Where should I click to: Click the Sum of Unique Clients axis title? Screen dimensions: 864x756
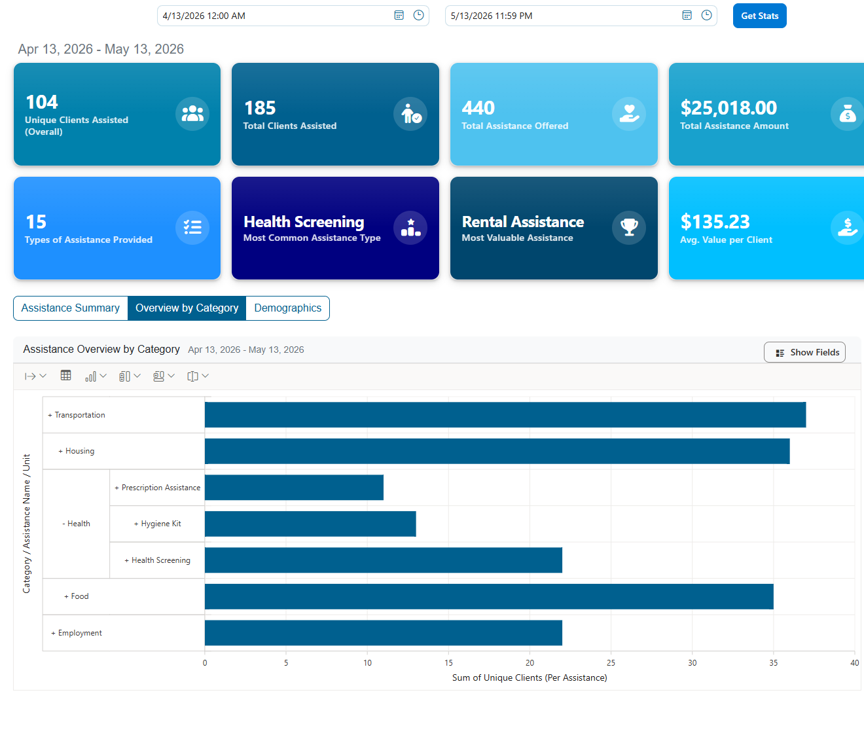coord(530,678)
